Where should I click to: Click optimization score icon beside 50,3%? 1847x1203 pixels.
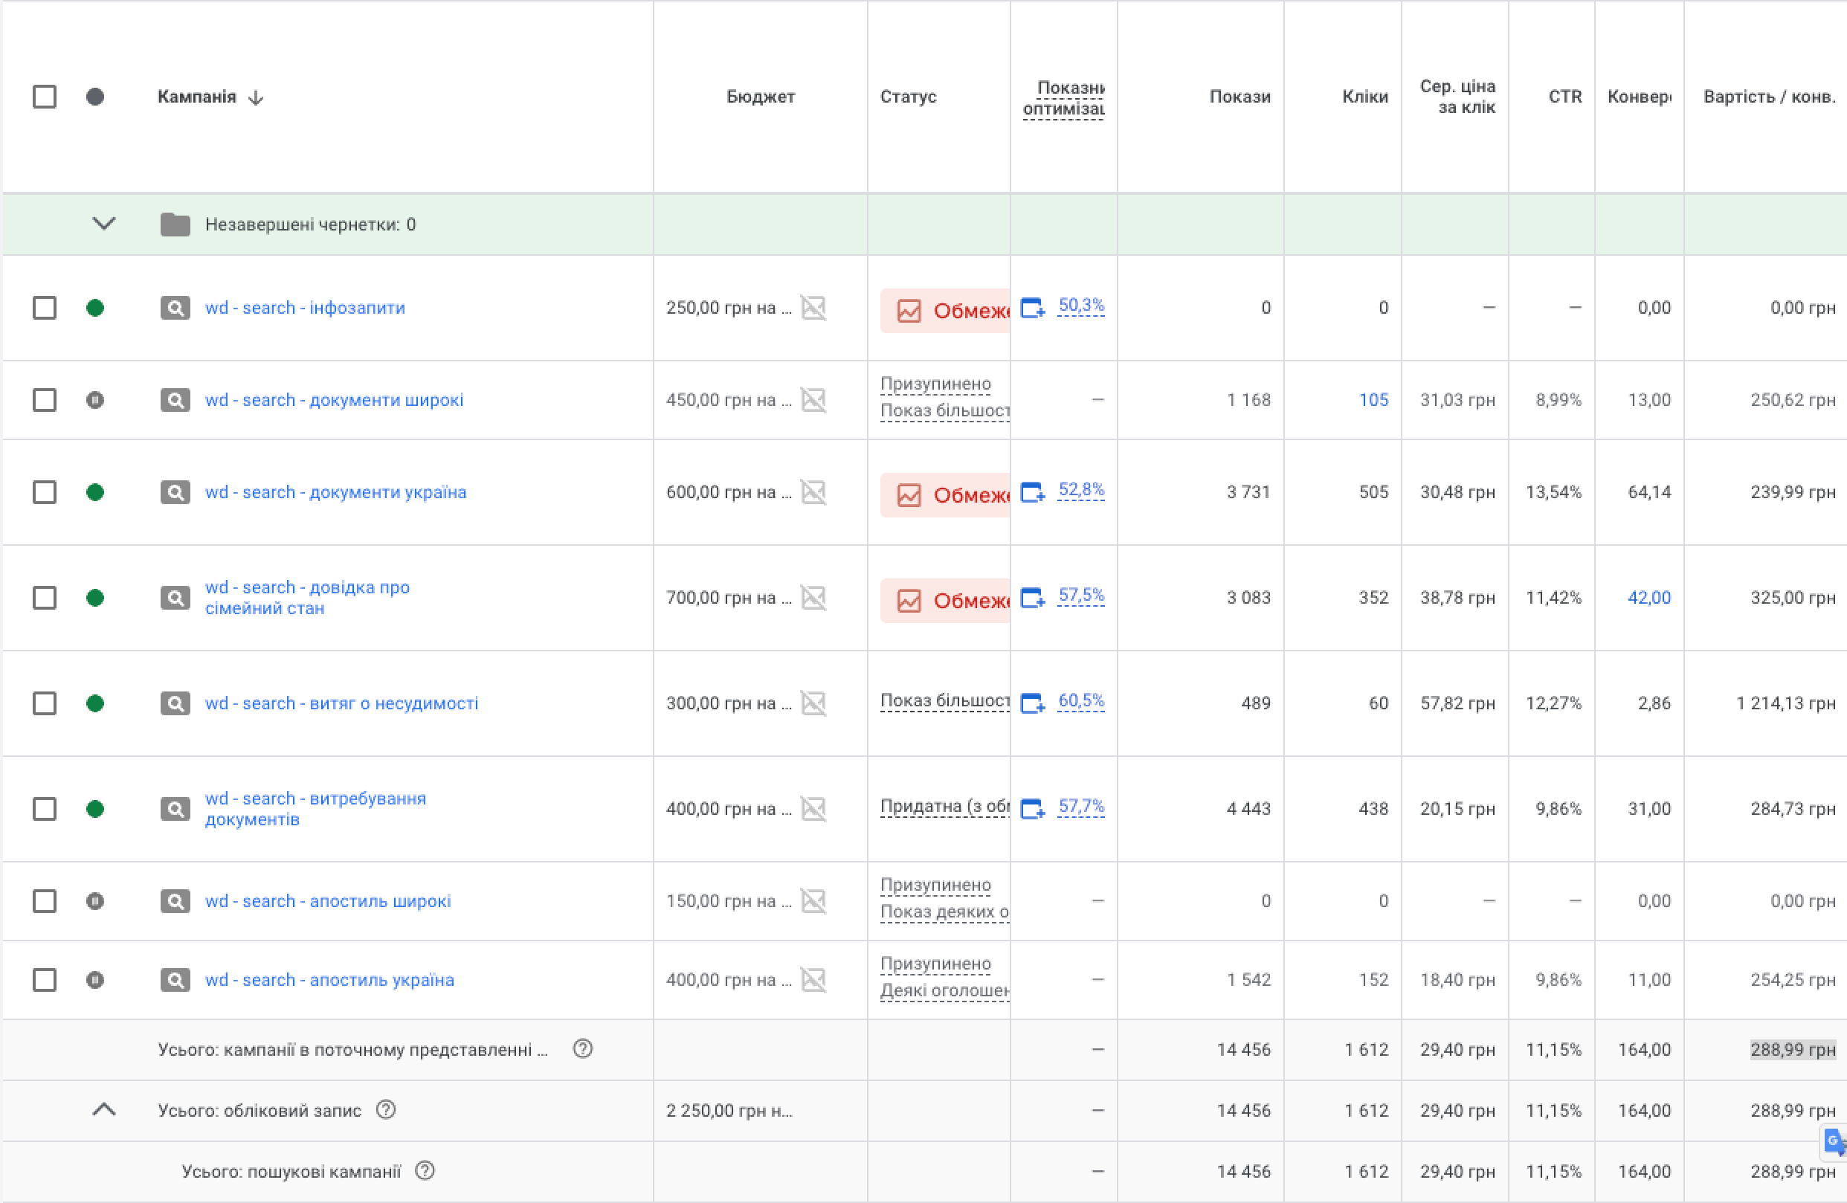(x=1032, y=308)
